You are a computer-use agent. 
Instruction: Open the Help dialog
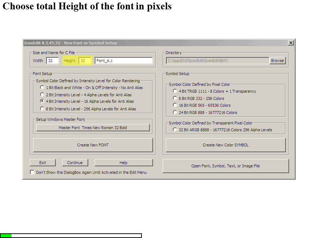123,162
